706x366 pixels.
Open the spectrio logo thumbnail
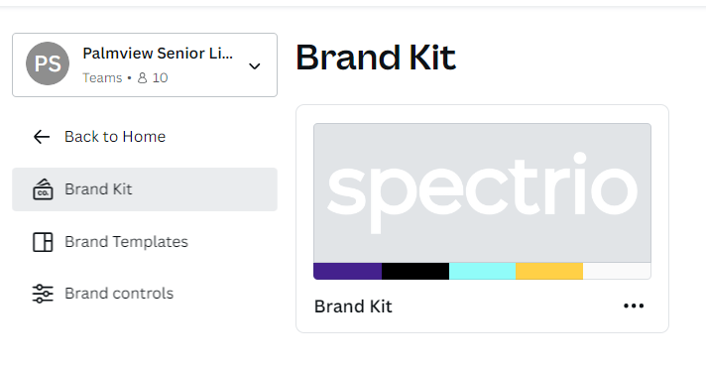(482, 193)
